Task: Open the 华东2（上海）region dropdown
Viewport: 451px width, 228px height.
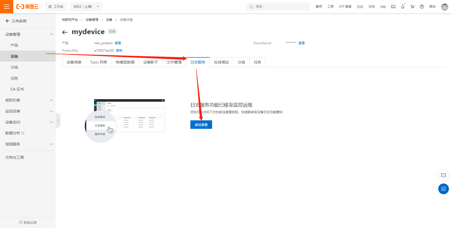Action: click(x=86, y=7)
